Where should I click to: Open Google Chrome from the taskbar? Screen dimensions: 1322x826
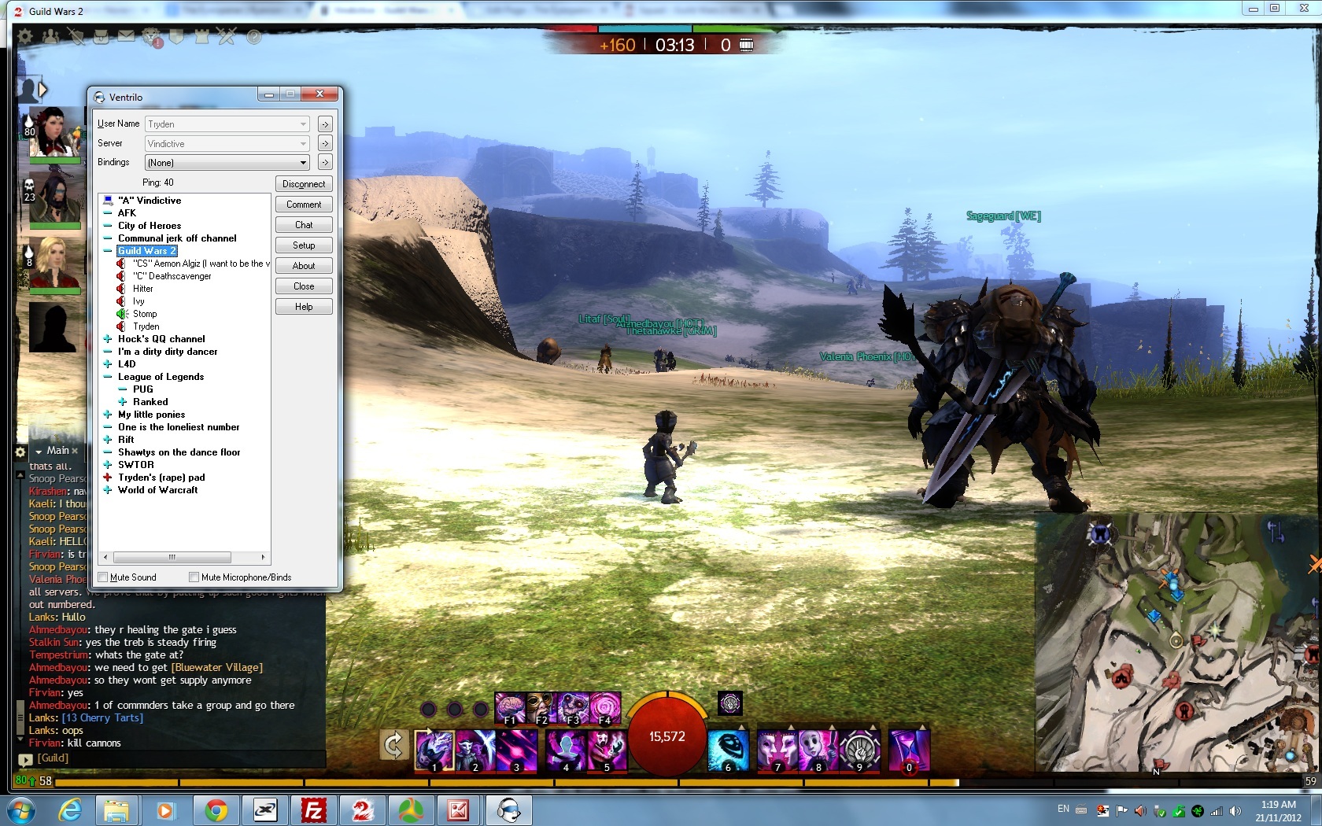tap(216, 810)
